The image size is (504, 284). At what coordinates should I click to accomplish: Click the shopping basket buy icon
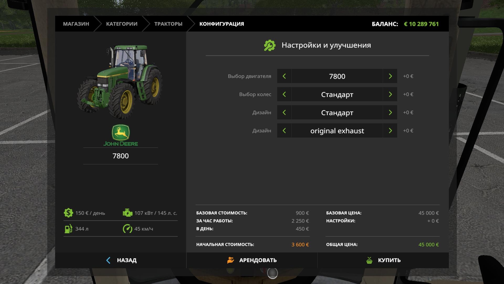point(369,260)
